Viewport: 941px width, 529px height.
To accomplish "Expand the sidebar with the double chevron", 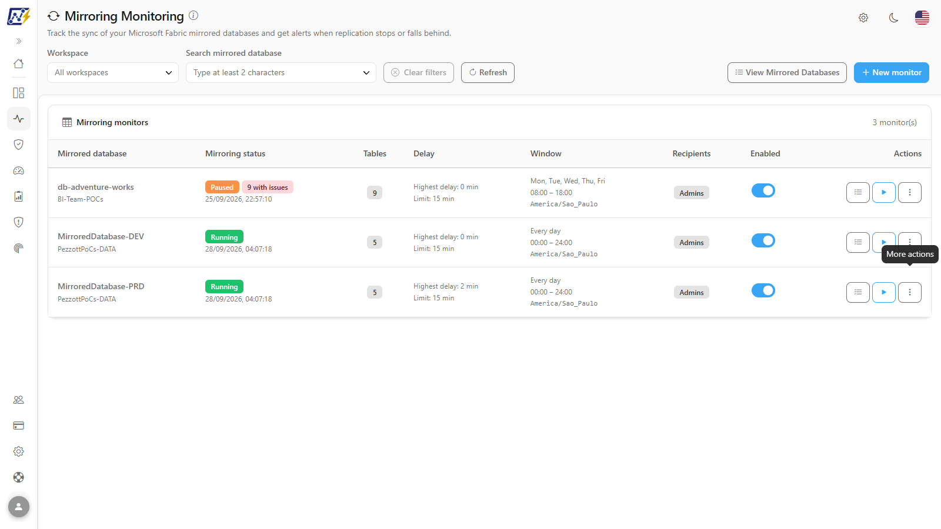I will click(19, 41).
